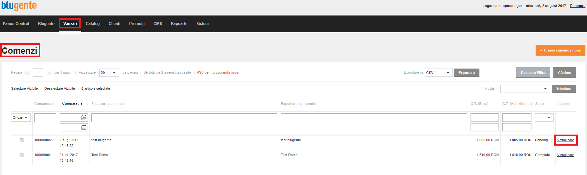Open the Blugento menu item

click(x=46, y=24)
